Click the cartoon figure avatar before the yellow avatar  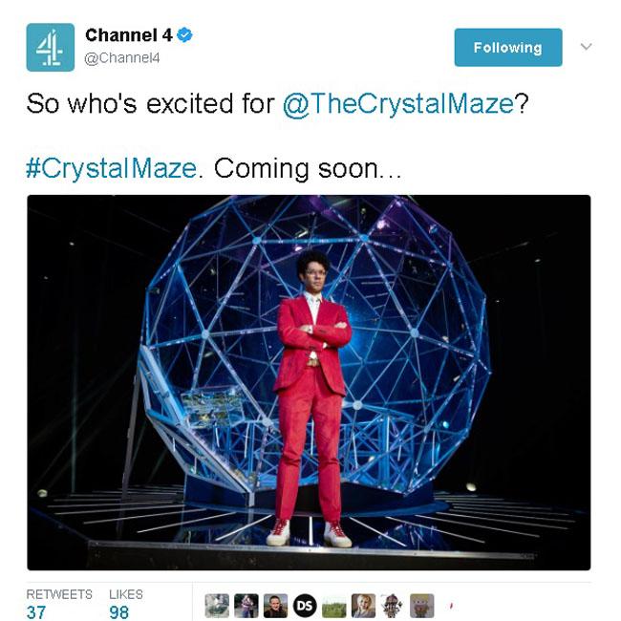(x=393, y=606)
